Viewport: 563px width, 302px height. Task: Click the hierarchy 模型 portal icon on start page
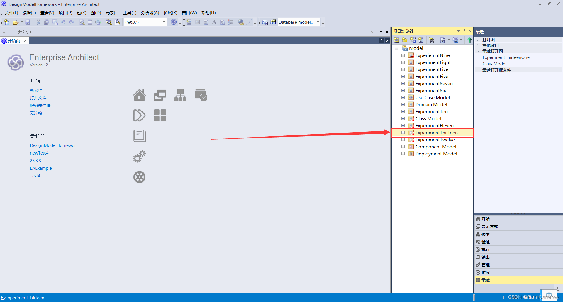coord(180,95)
